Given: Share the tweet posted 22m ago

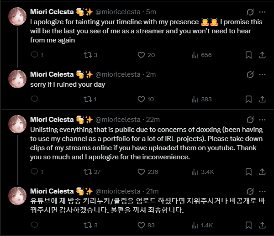Looking at the screenshot, I should 262,172.
